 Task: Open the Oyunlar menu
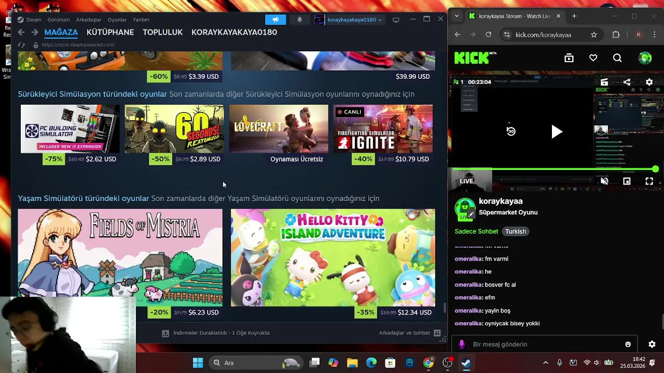(117, 20)
